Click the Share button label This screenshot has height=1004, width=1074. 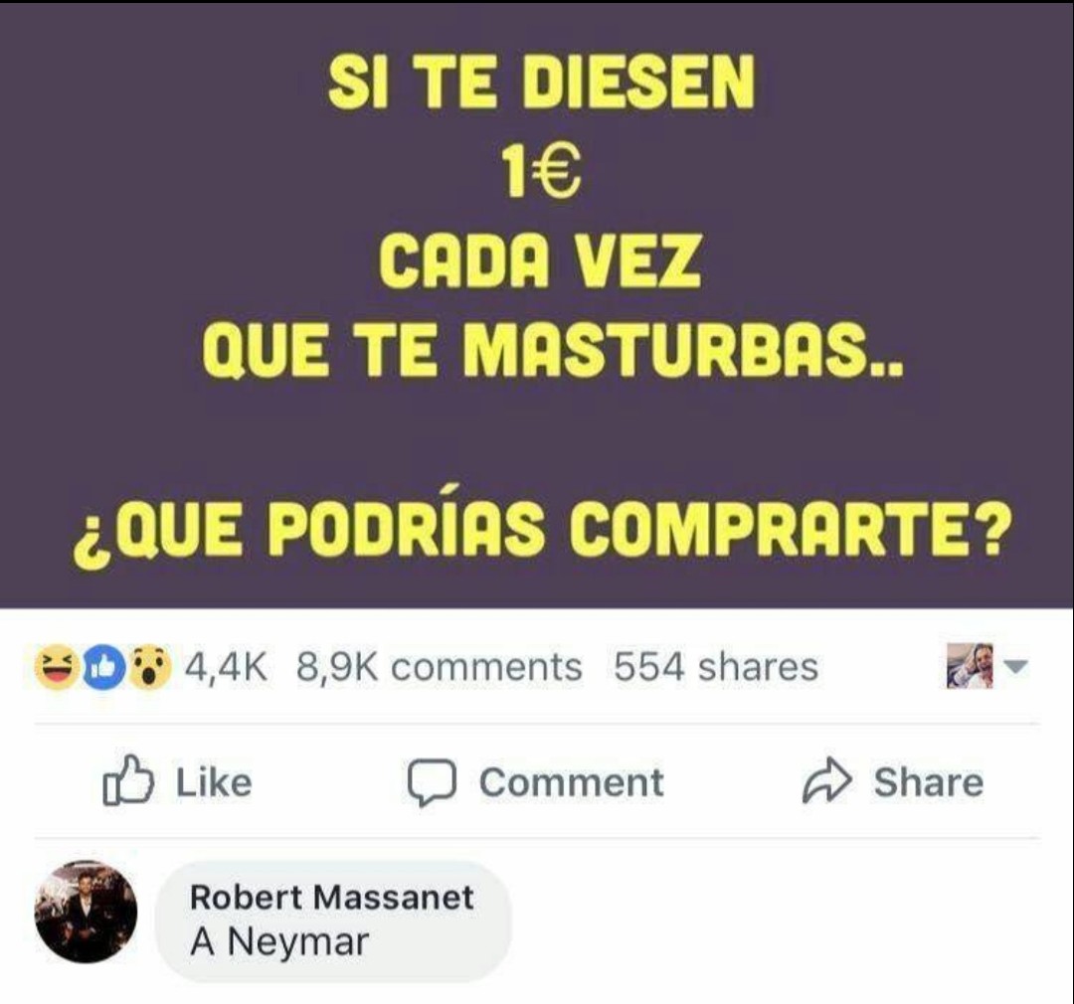tap(928, 782)
